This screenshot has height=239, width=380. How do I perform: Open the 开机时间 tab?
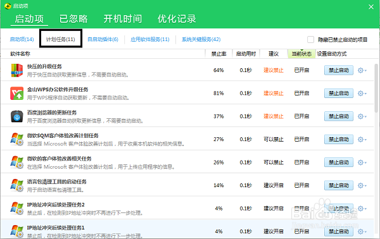pos(123,19)
